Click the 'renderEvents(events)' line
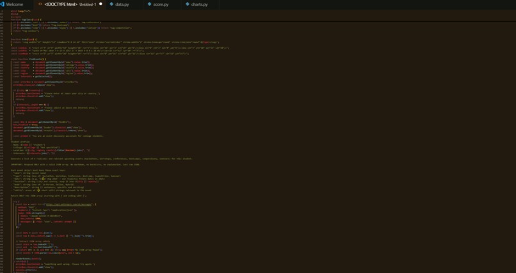The height and width of the screenshot is (273, 516). (29, 258)
